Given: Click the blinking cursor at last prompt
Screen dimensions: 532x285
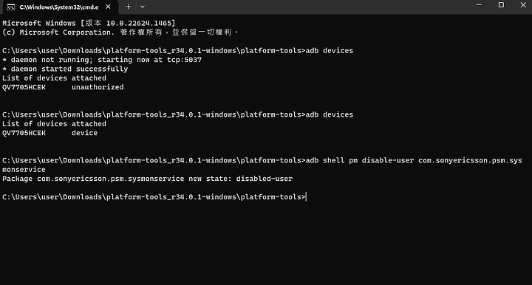Looking at the screenshot, I should coord(306,197).
